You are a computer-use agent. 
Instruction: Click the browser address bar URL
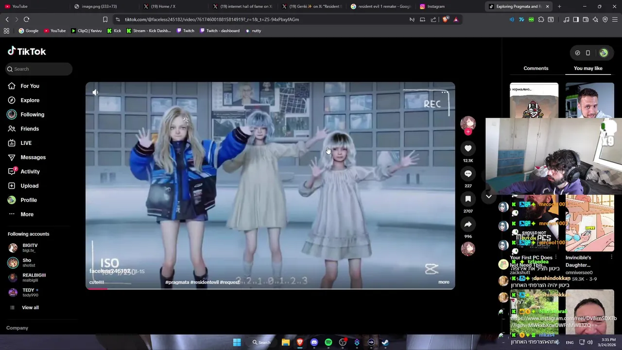pos(212,19)
